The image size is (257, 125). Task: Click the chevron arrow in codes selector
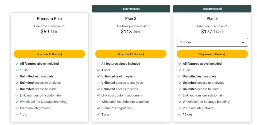click(x=243, y=42)
